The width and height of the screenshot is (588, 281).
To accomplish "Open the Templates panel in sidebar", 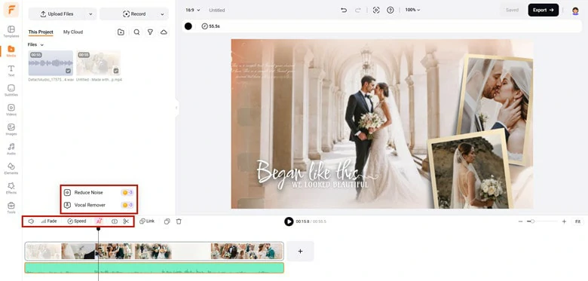I will click(11, 32).
